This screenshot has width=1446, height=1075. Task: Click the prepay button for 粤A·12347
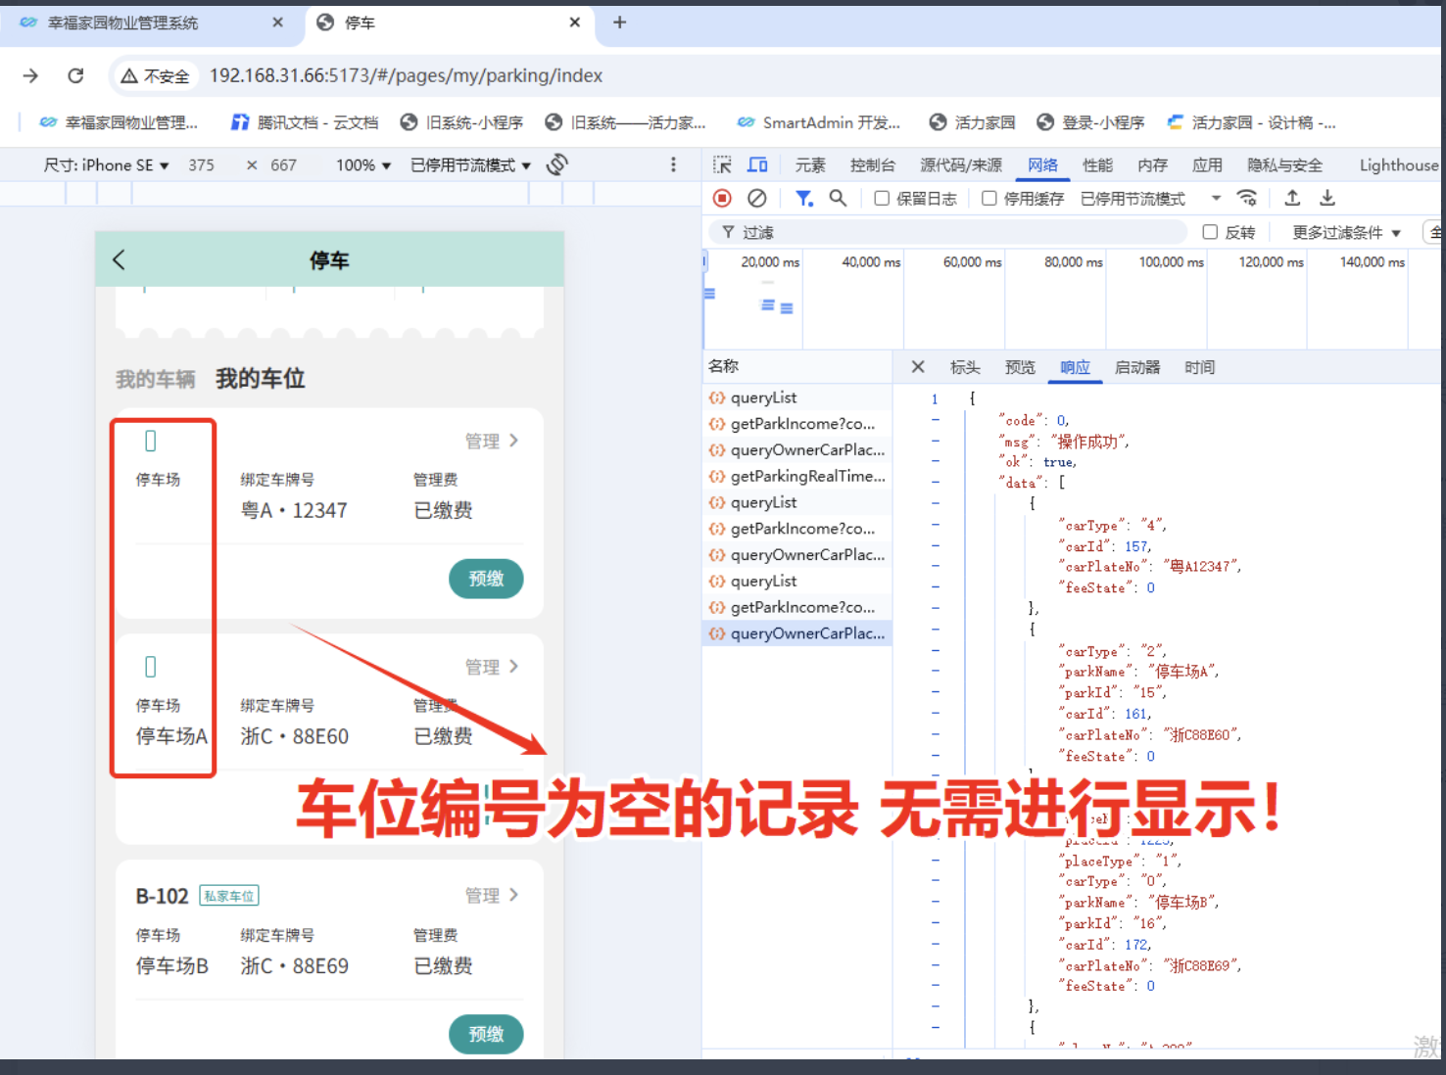pos(486,579)
